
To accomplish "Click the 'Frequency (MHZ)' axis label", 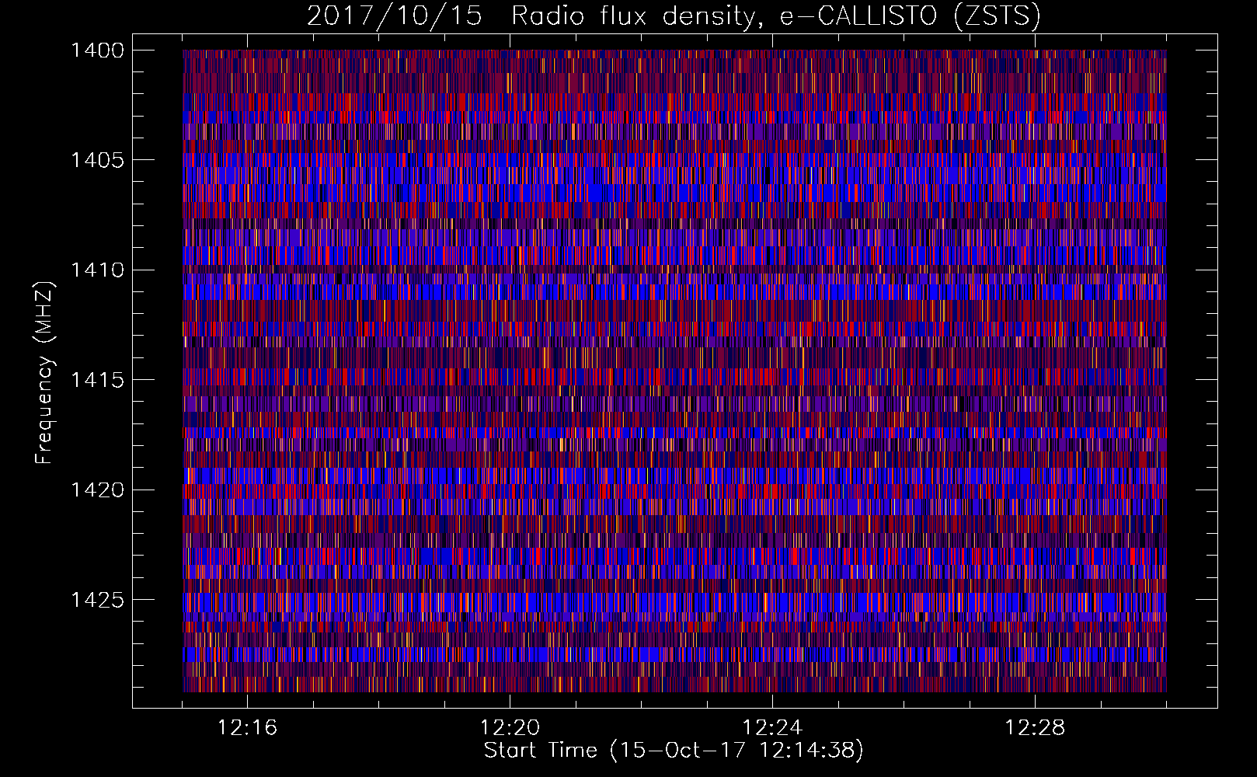I will tap(44, 373).
